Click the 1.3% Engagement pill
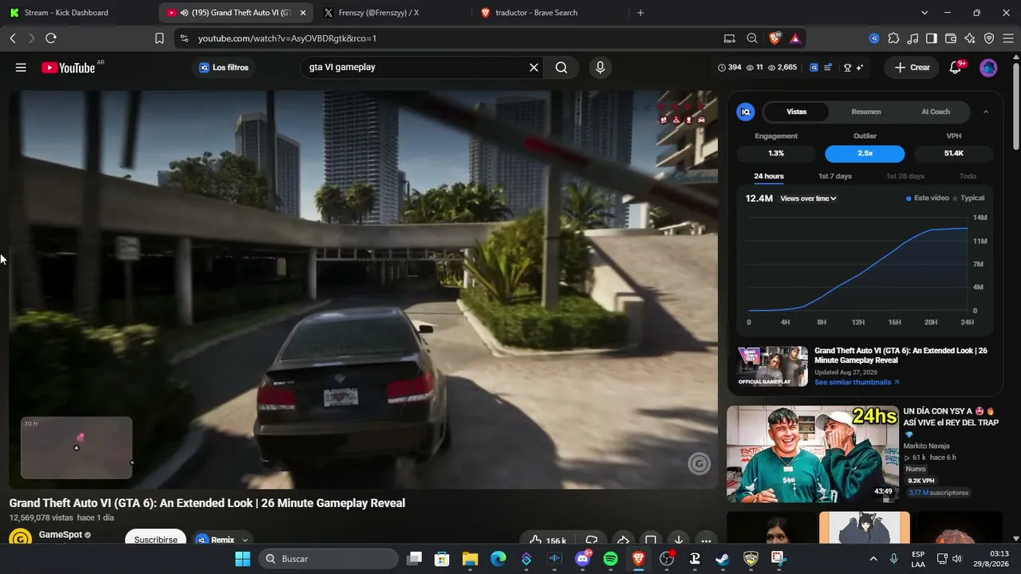1021x574 pixels. click(776, 153)
